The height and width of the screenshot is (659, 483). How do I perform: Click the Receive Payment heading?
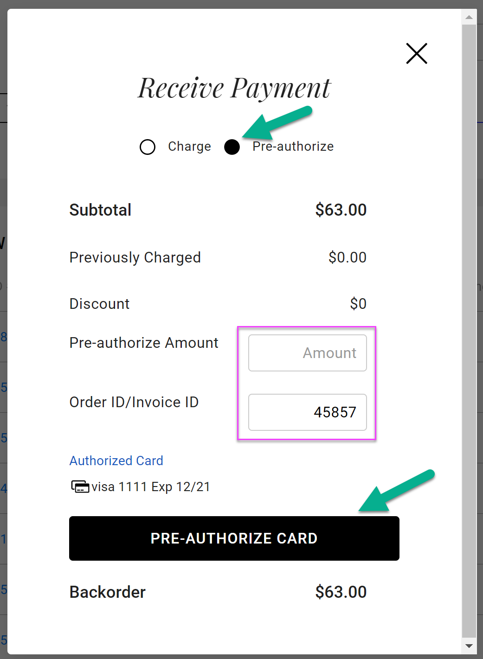tap(234, 88)
